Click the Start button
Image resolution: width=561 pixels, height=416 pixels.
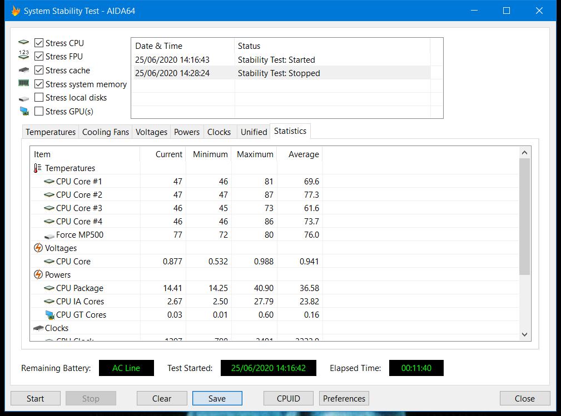(x=36, y=398)
